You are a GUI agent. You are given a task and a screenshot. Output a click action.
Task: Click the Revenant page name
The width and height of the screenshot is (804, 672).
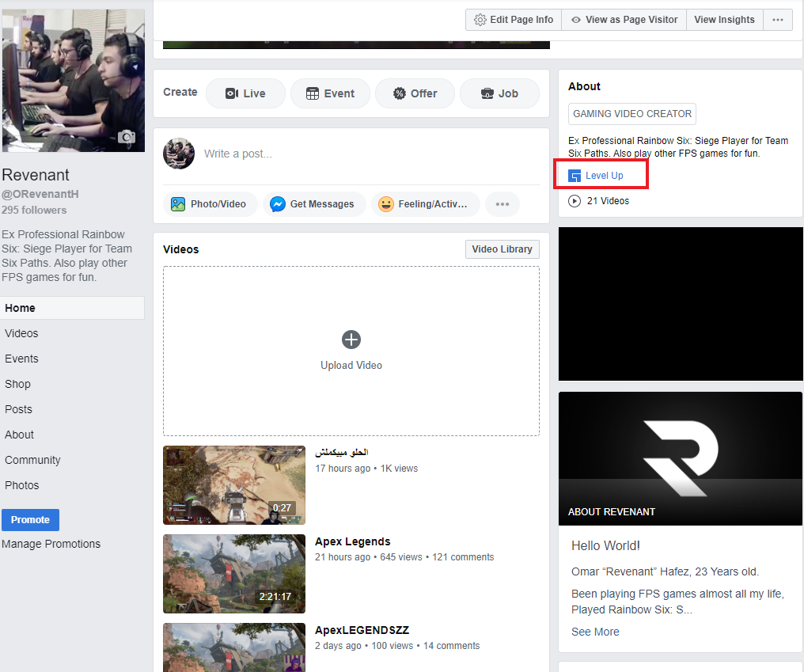[36, 175]
